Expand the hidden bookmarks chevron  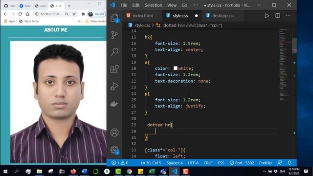point(79,21)
